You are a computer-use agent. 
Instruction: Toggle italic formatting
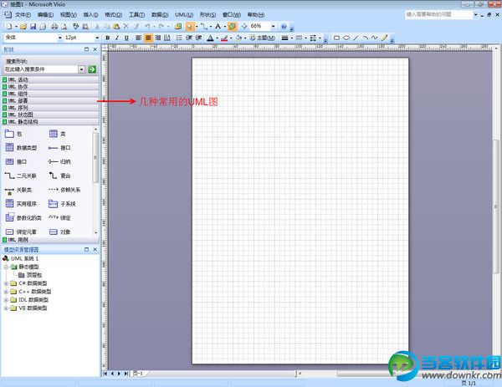(117, 38)
